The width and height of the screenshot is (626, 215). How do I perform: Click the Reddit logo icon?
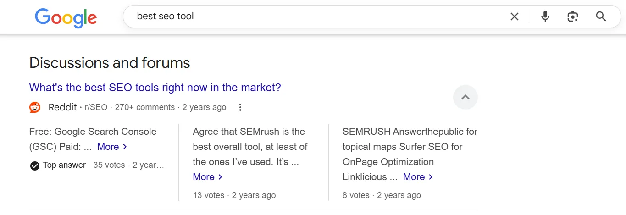coord(35,107)
